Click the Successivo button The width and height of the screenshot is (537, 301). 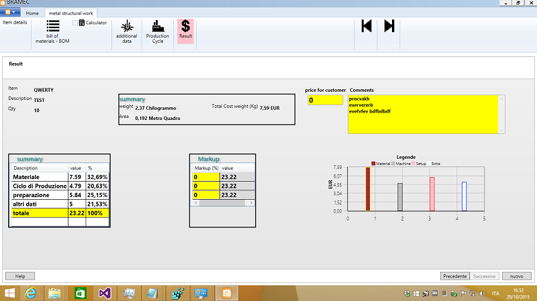coord(484,276)
